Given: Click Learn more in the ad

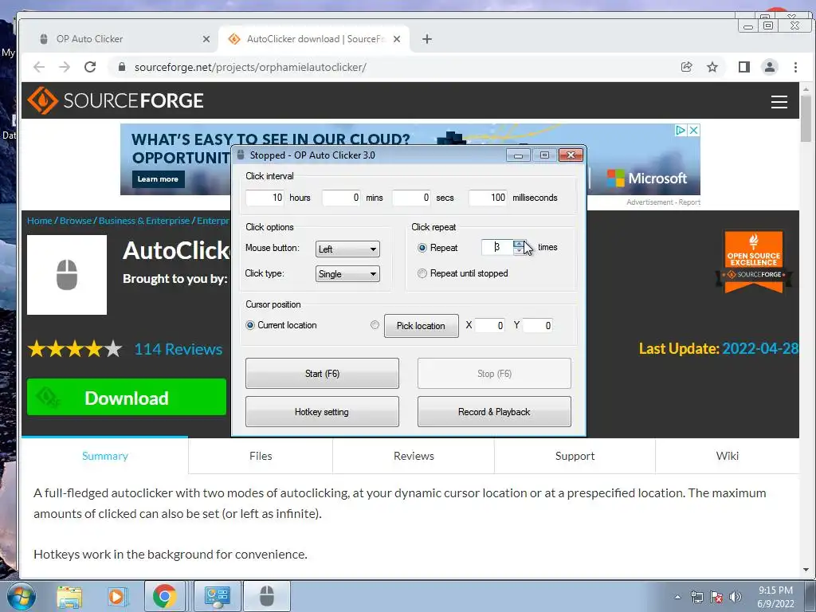Looking at the screenshot, I should (x=158, y=179).
